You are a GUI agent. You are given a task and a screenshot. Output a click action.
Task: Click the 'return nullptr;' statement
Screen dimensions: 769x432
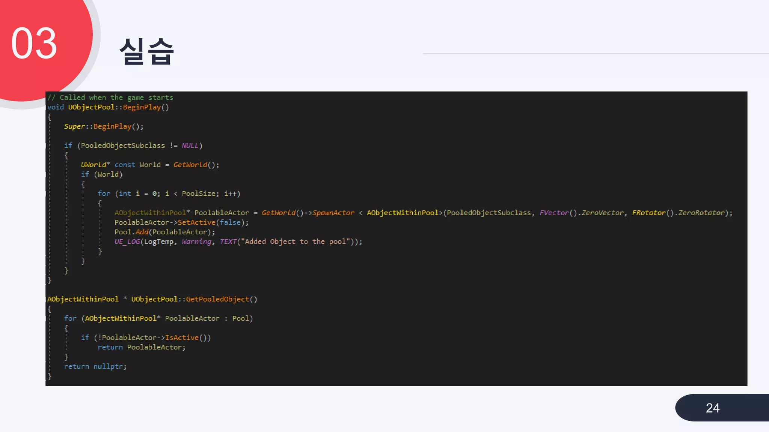pyautogui.click(x=95, y=367)
